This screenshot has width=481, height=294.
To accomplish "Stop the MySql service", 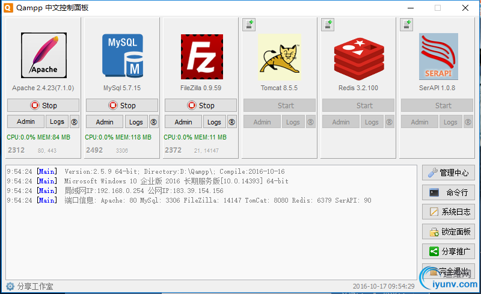I will (x=122, y=105).
